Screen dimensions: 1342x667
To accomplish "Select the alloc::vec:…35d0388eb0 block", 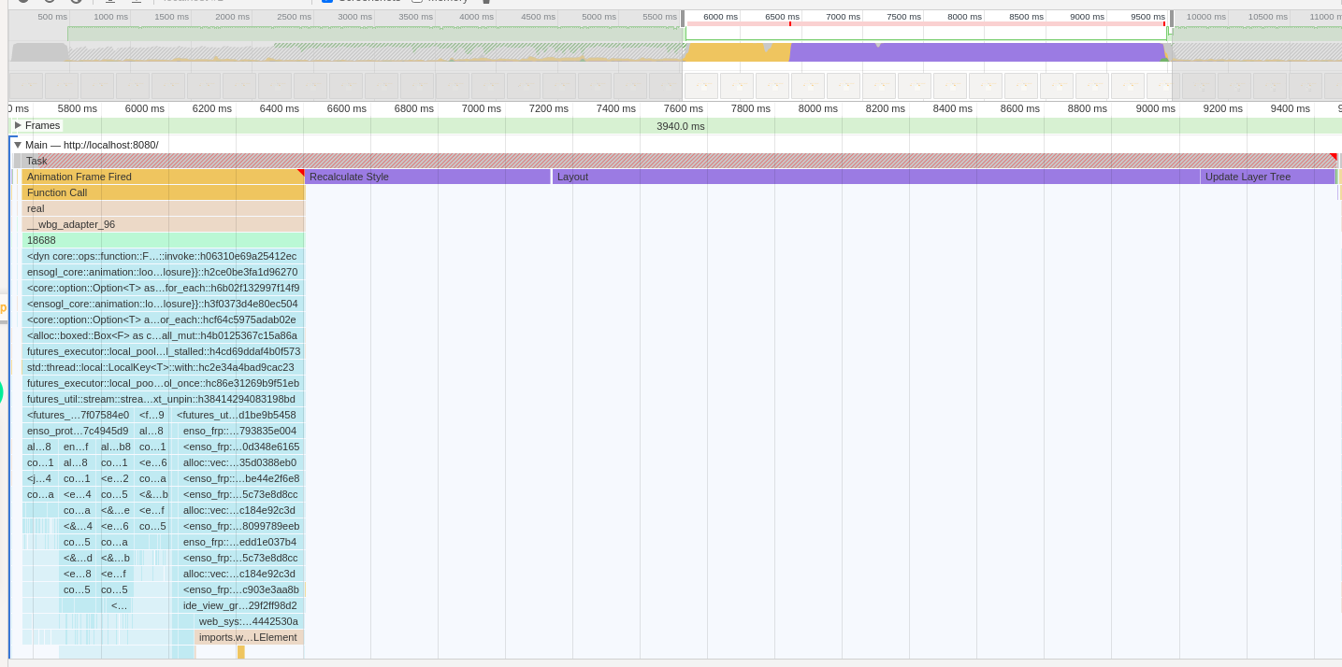I will [241, 462].
